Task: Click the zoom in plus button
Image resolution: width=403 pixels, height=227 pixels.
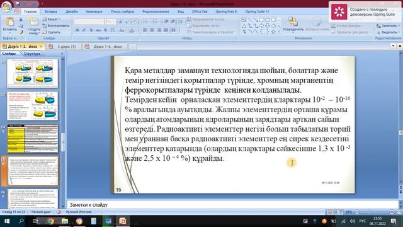Action: (392, 212)
